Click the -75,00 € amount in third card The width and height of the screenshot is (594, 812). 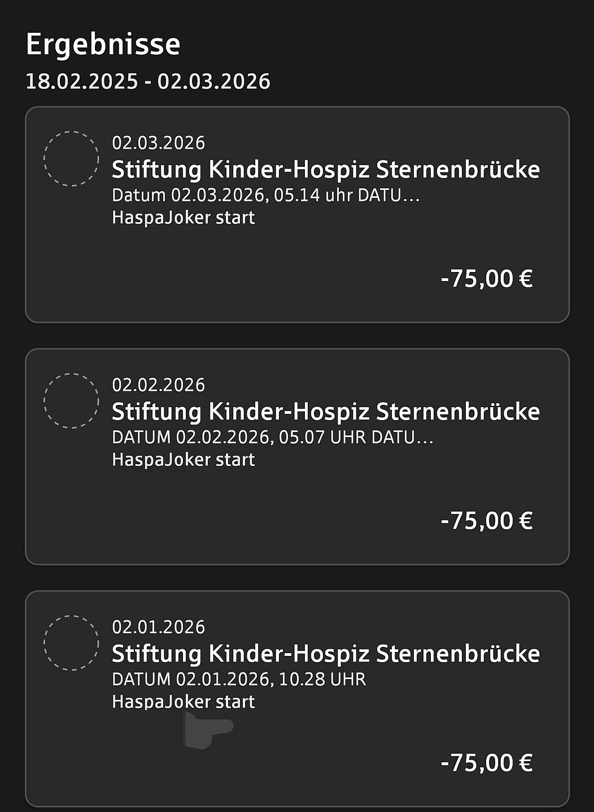pos(486,763)
